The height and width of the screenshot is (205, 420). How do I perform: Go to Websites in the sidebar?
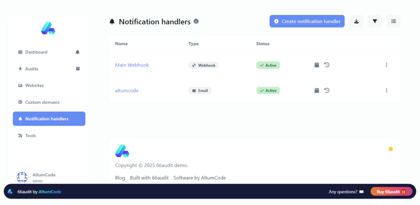coord(34,85)
